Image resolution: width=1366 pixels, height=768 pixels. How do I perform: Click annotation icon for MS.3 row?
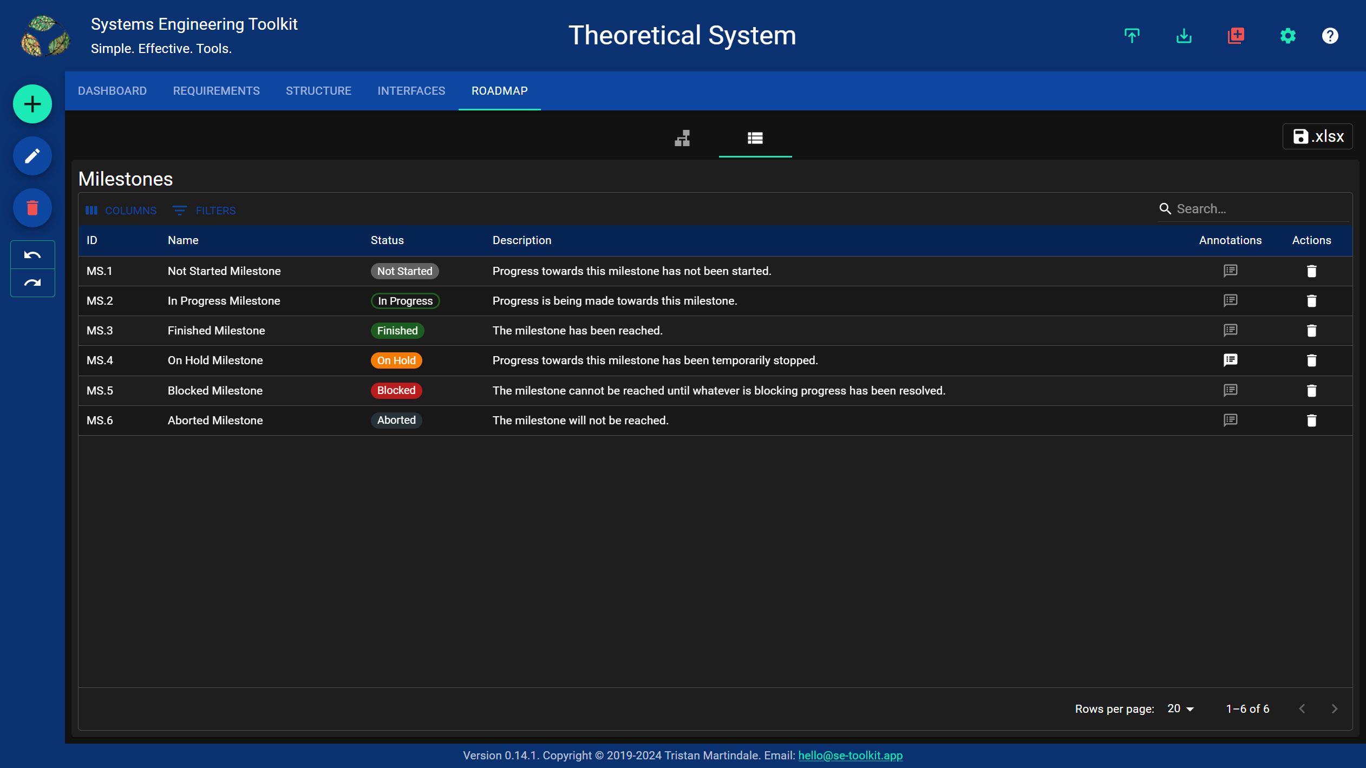tap(1230, 330)
